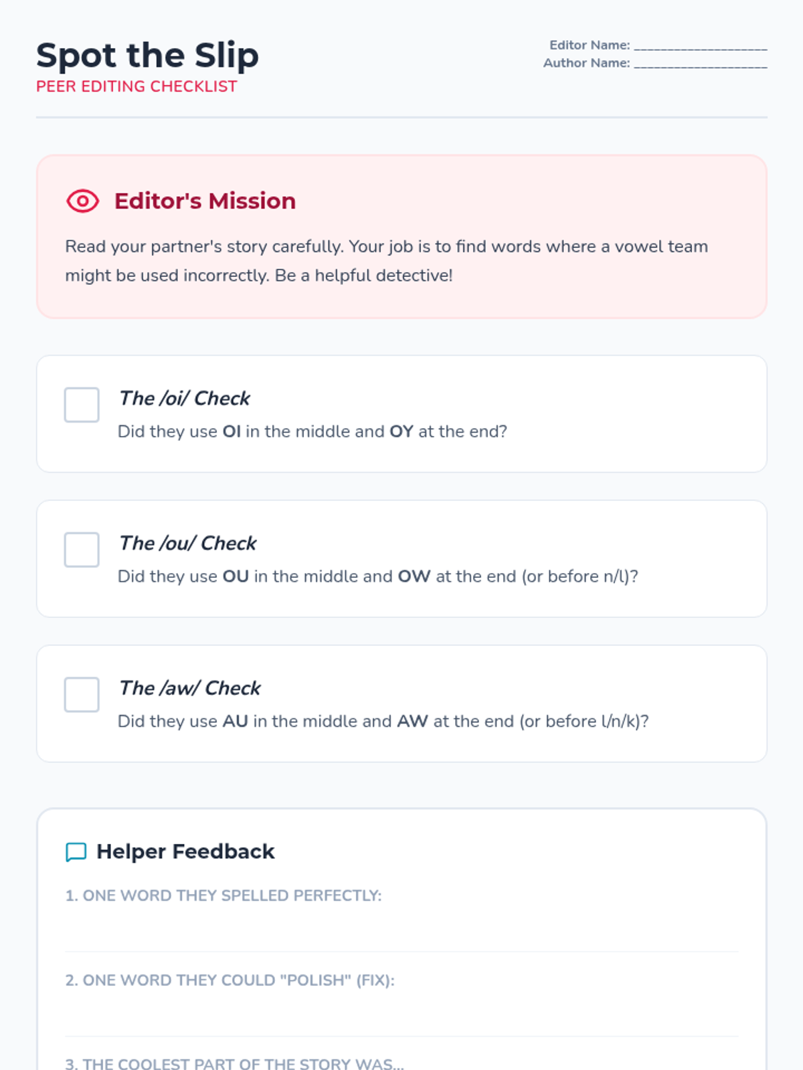Click the Author Name blank line
This screenshot has height=1070, width=803.
coord(700,64)
